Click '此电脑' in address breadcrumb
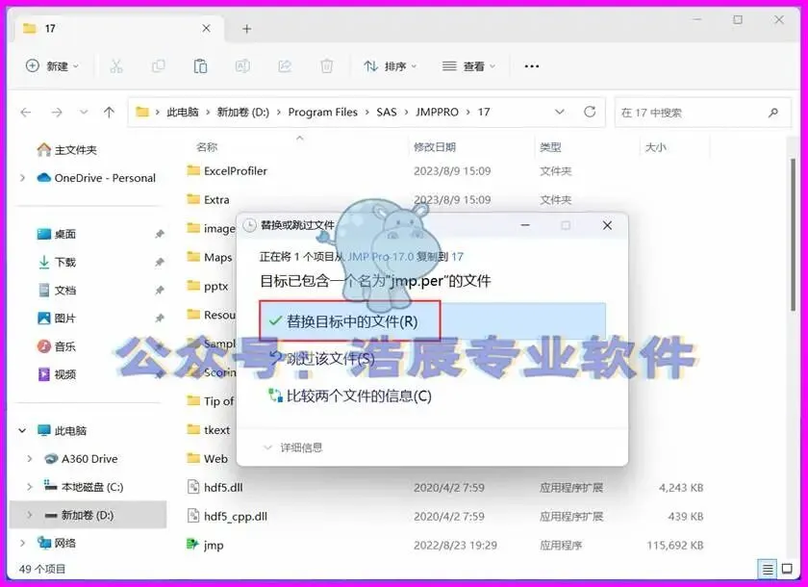This screenshot has height=587, width=808. point(183,112)
